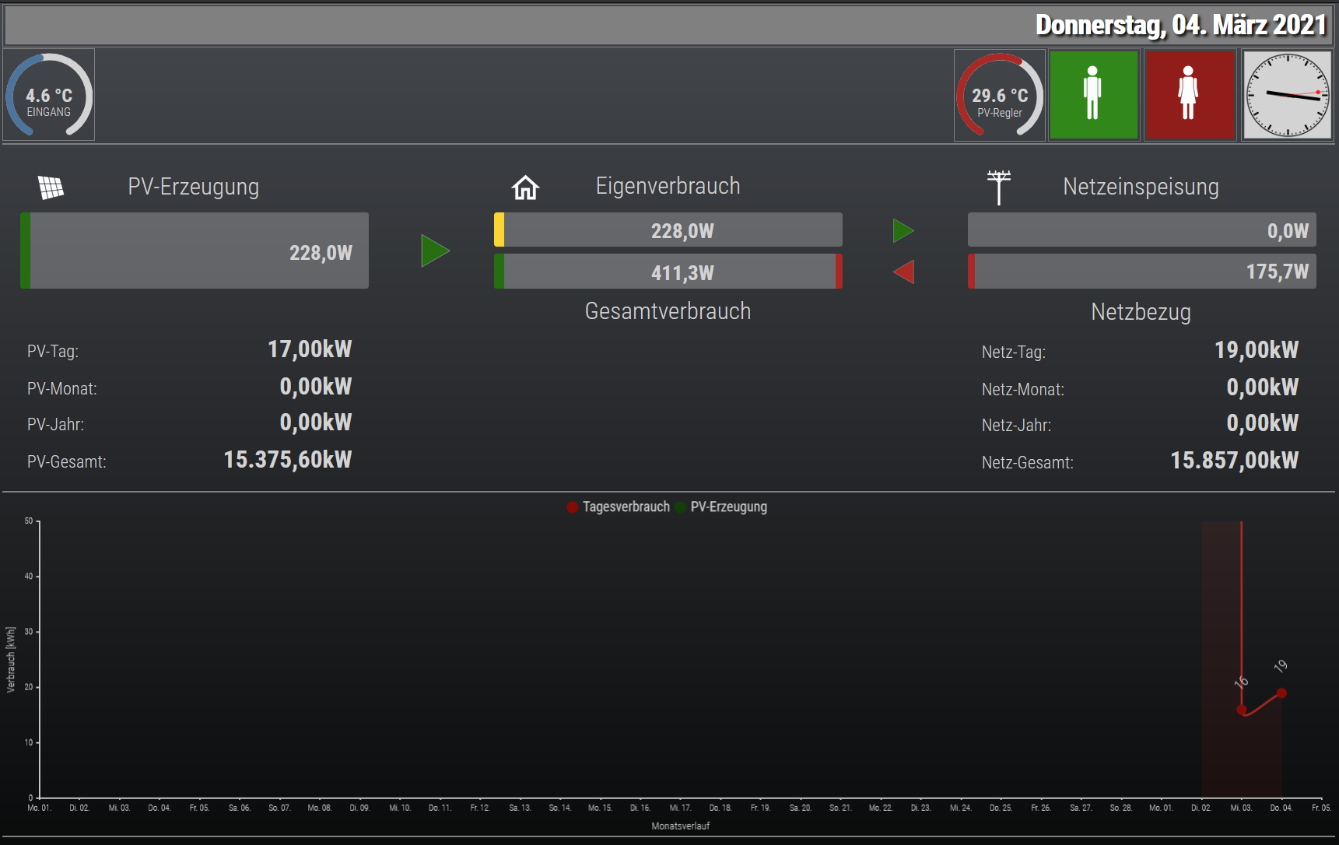
Task: Open the PV-Regler temperature gauge
Action: (x=999, y=95)
